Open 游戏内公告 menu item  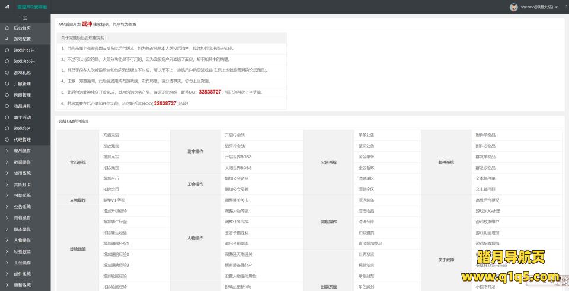click(25, 62)
